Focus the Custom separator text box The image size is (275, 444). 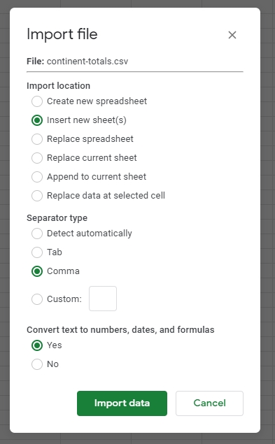[103, 299]
